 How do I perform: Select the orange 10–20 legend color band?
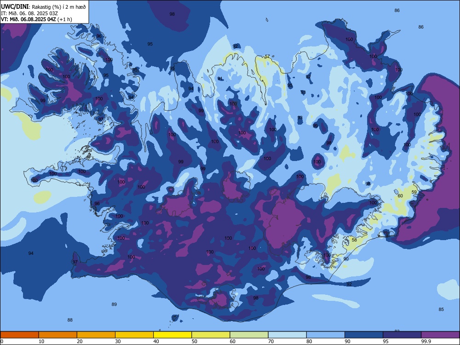(58, 335)
